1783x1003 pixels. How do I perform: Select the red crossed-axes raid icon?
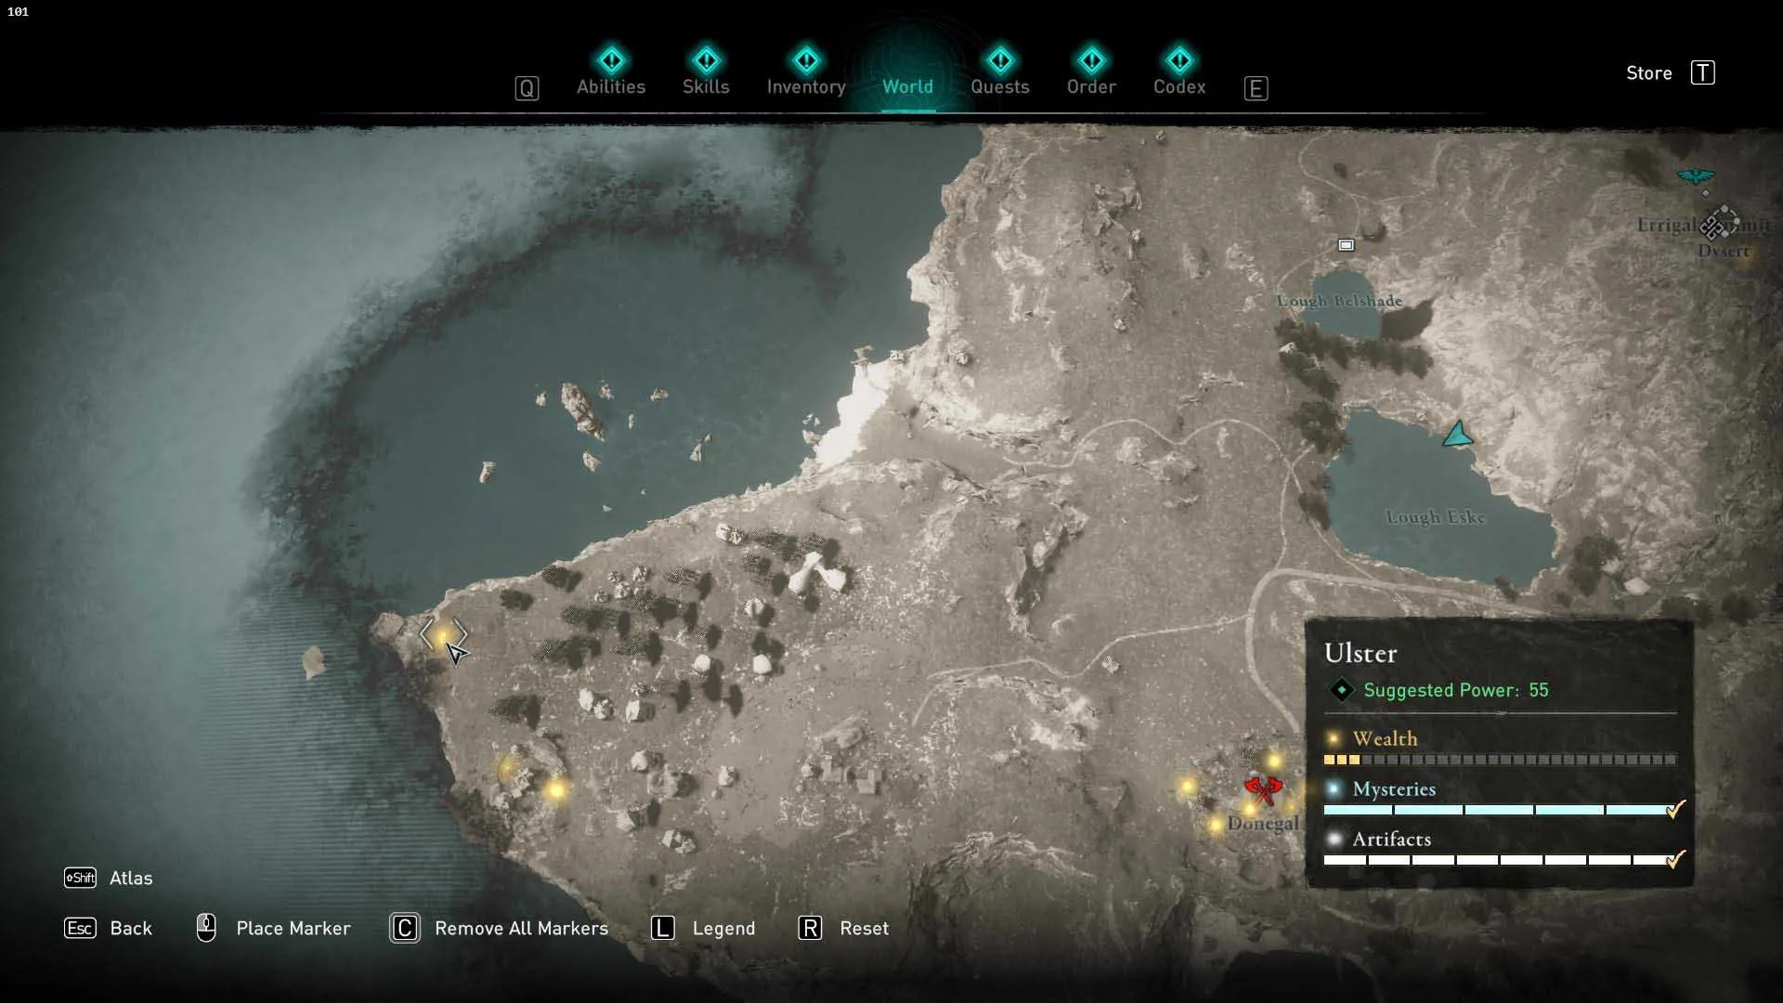point(1263,790)
